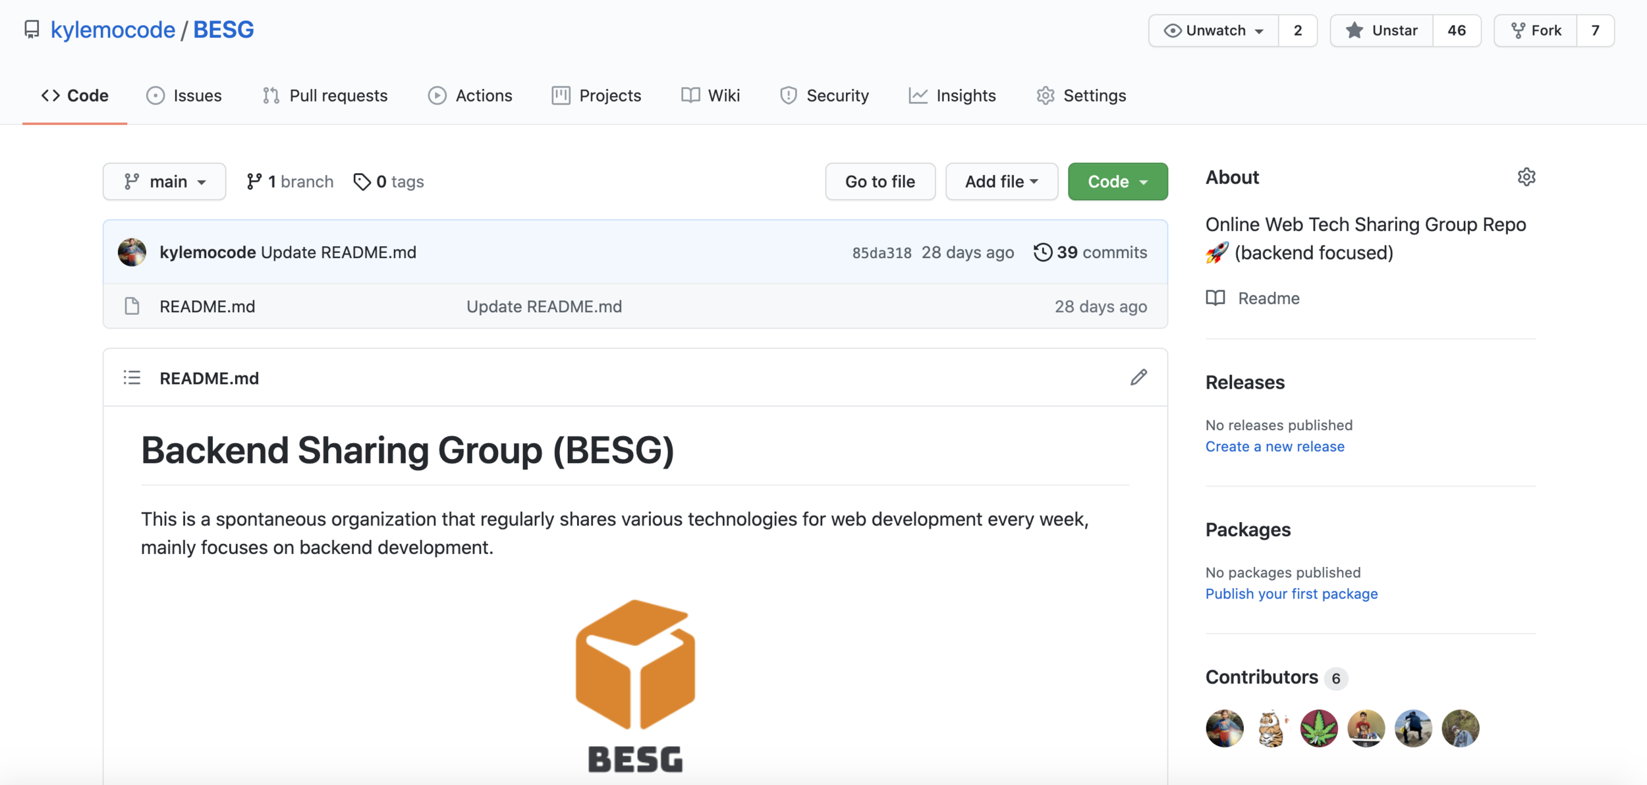
Task: Expand the green Code download dropdown
Action: 1117,182
